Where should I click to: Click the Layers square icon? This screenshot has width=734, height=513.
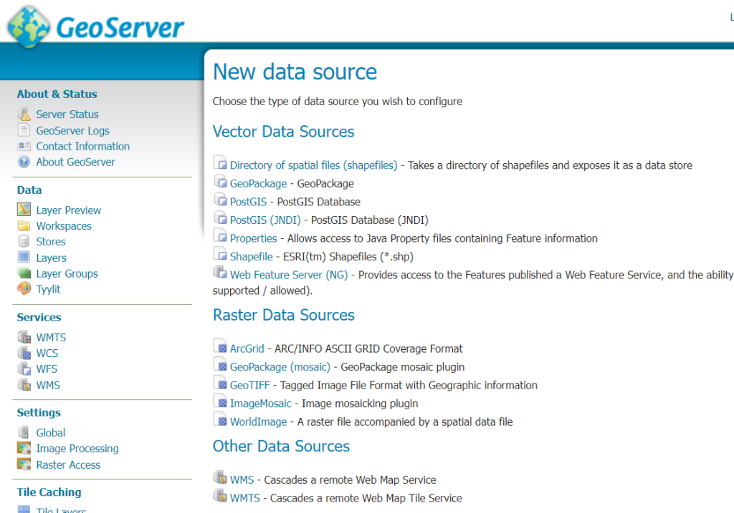[24, 257]
